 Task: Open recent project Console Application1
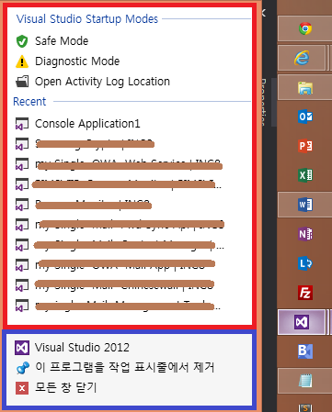pyautogui.click(x=87, y=124)
